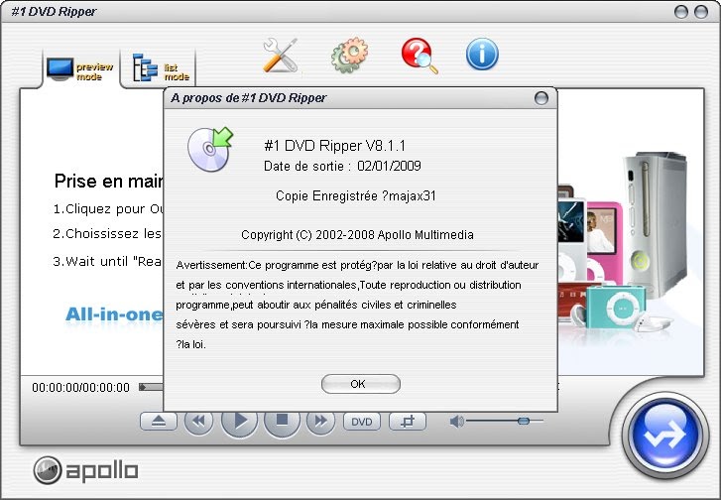
Task: Click the big blue convert button
Action: coord(664,435)
